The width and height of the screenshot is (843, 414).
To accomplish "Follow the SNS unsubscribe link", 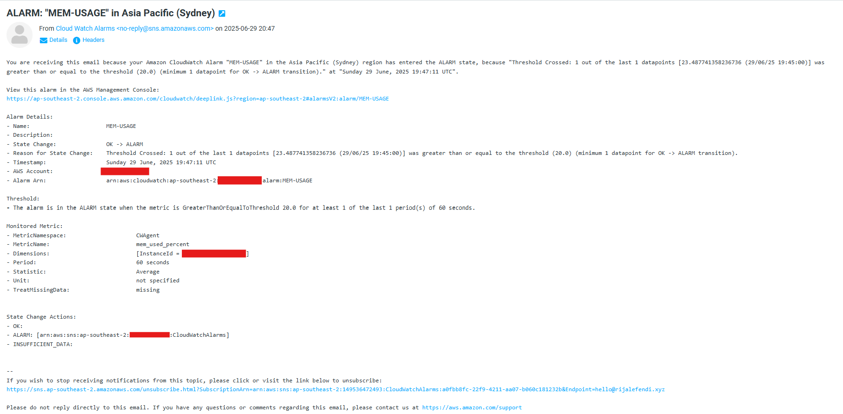I will point(335,389).
